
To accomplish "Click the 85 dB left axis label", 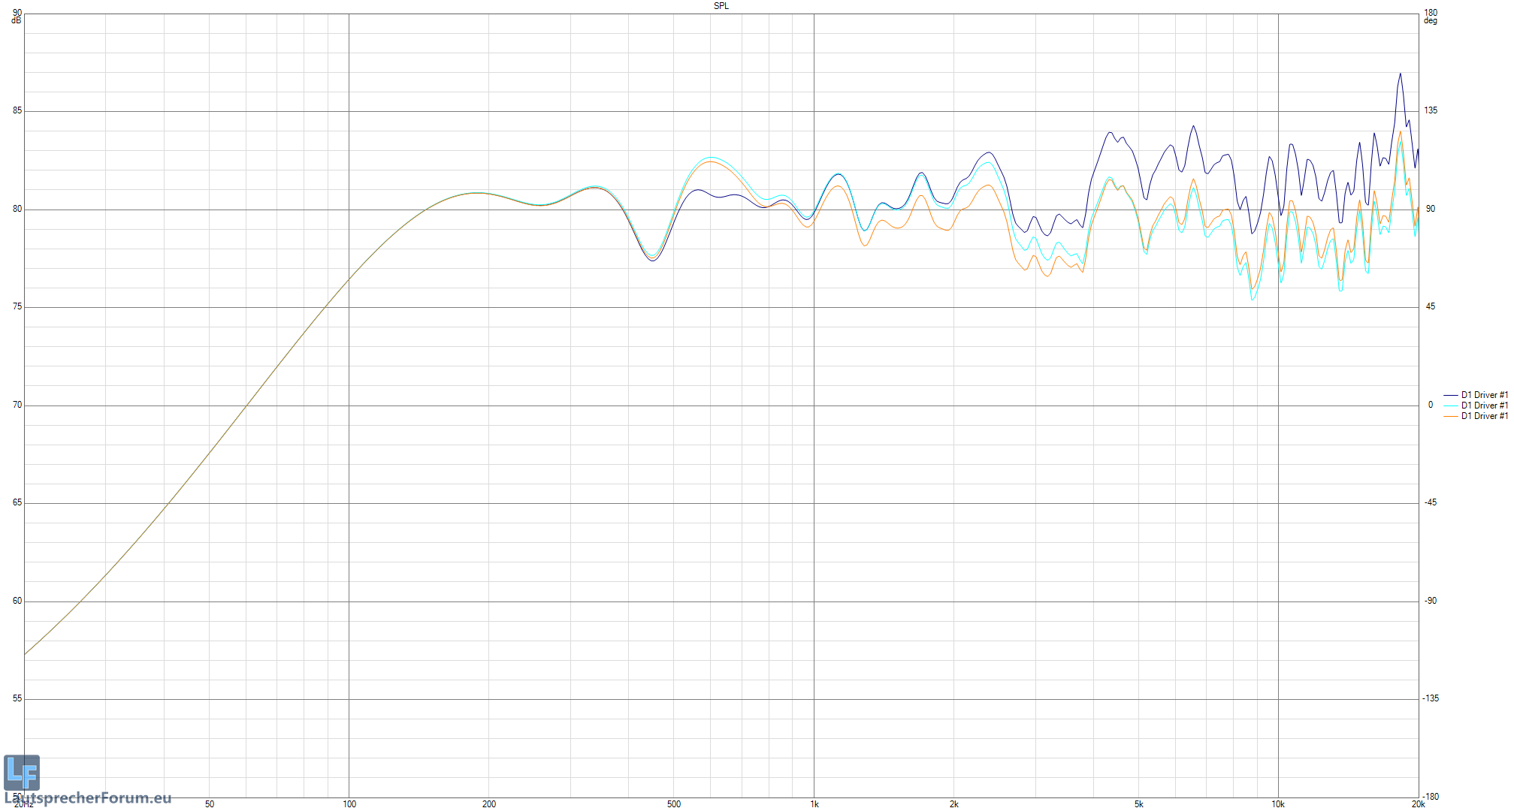I will tap(17, 111).
